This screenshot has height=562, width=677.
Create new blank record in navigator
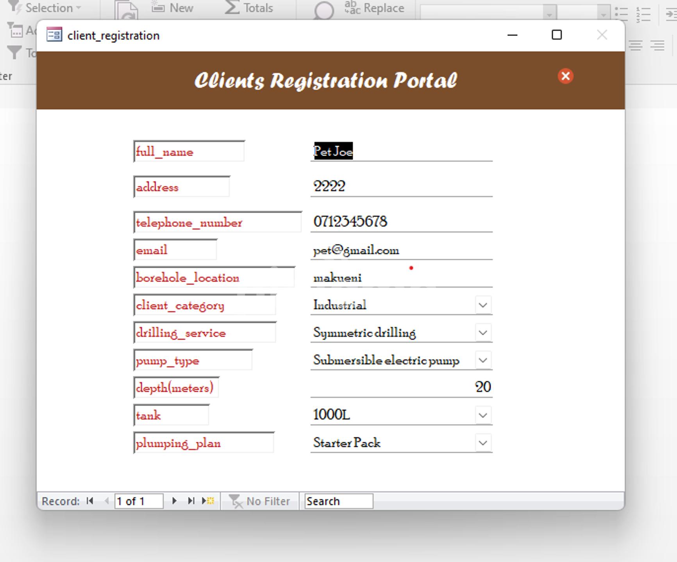pos(208,501)
